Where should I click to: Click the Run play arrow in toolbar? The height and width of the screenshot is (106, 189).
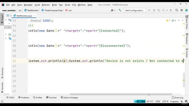pyautogui.click(x=149, y=10)
